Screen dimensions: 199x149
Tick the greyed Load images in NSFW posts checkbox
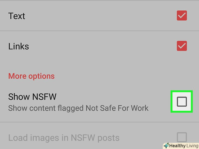pos(182,137)
